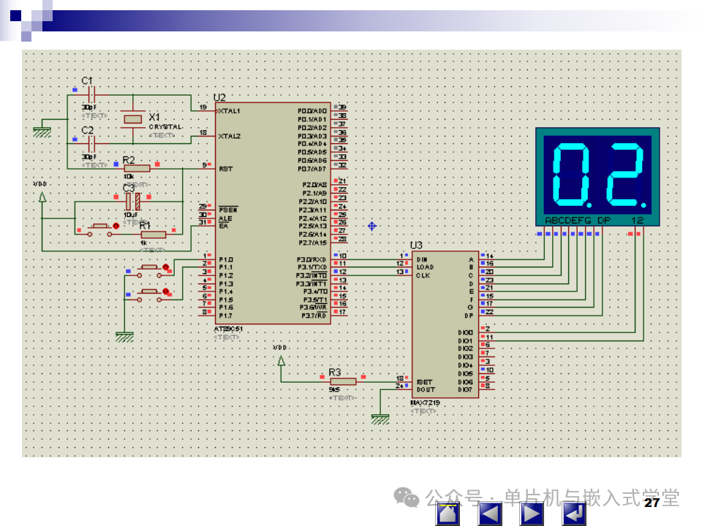The height and width of the screenshot is (526, 702).
Task: Click the XTAL2 pin label
Action: [229, 136]
